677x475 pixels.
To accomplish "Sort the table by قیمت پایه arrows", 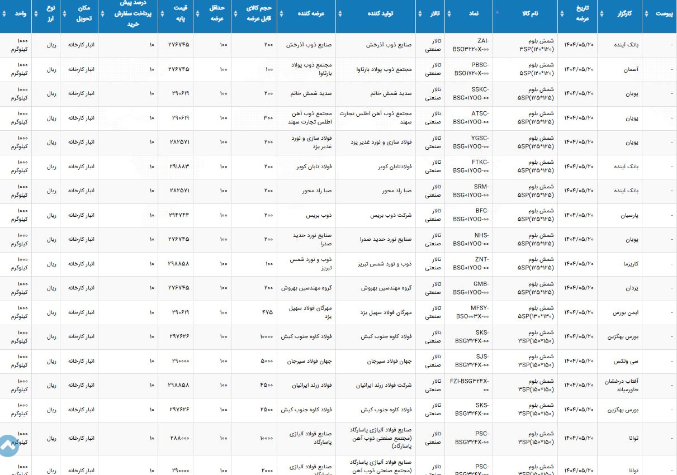I will (x=163, y=14).
